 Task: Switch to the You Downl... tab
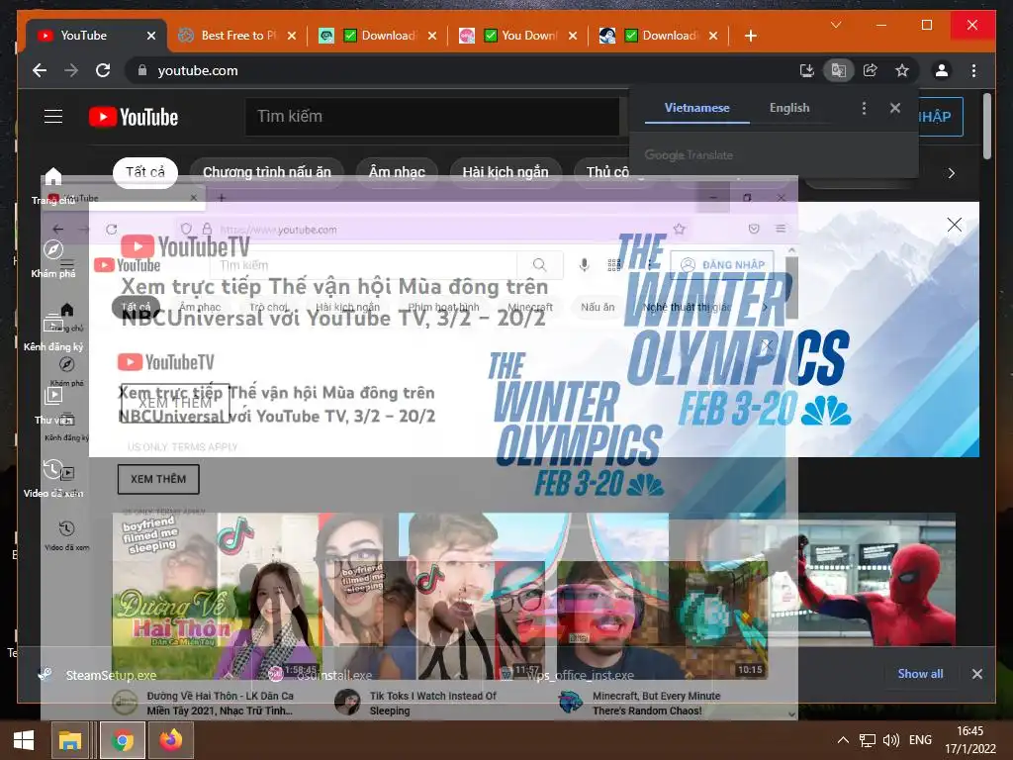pos(518,36)
